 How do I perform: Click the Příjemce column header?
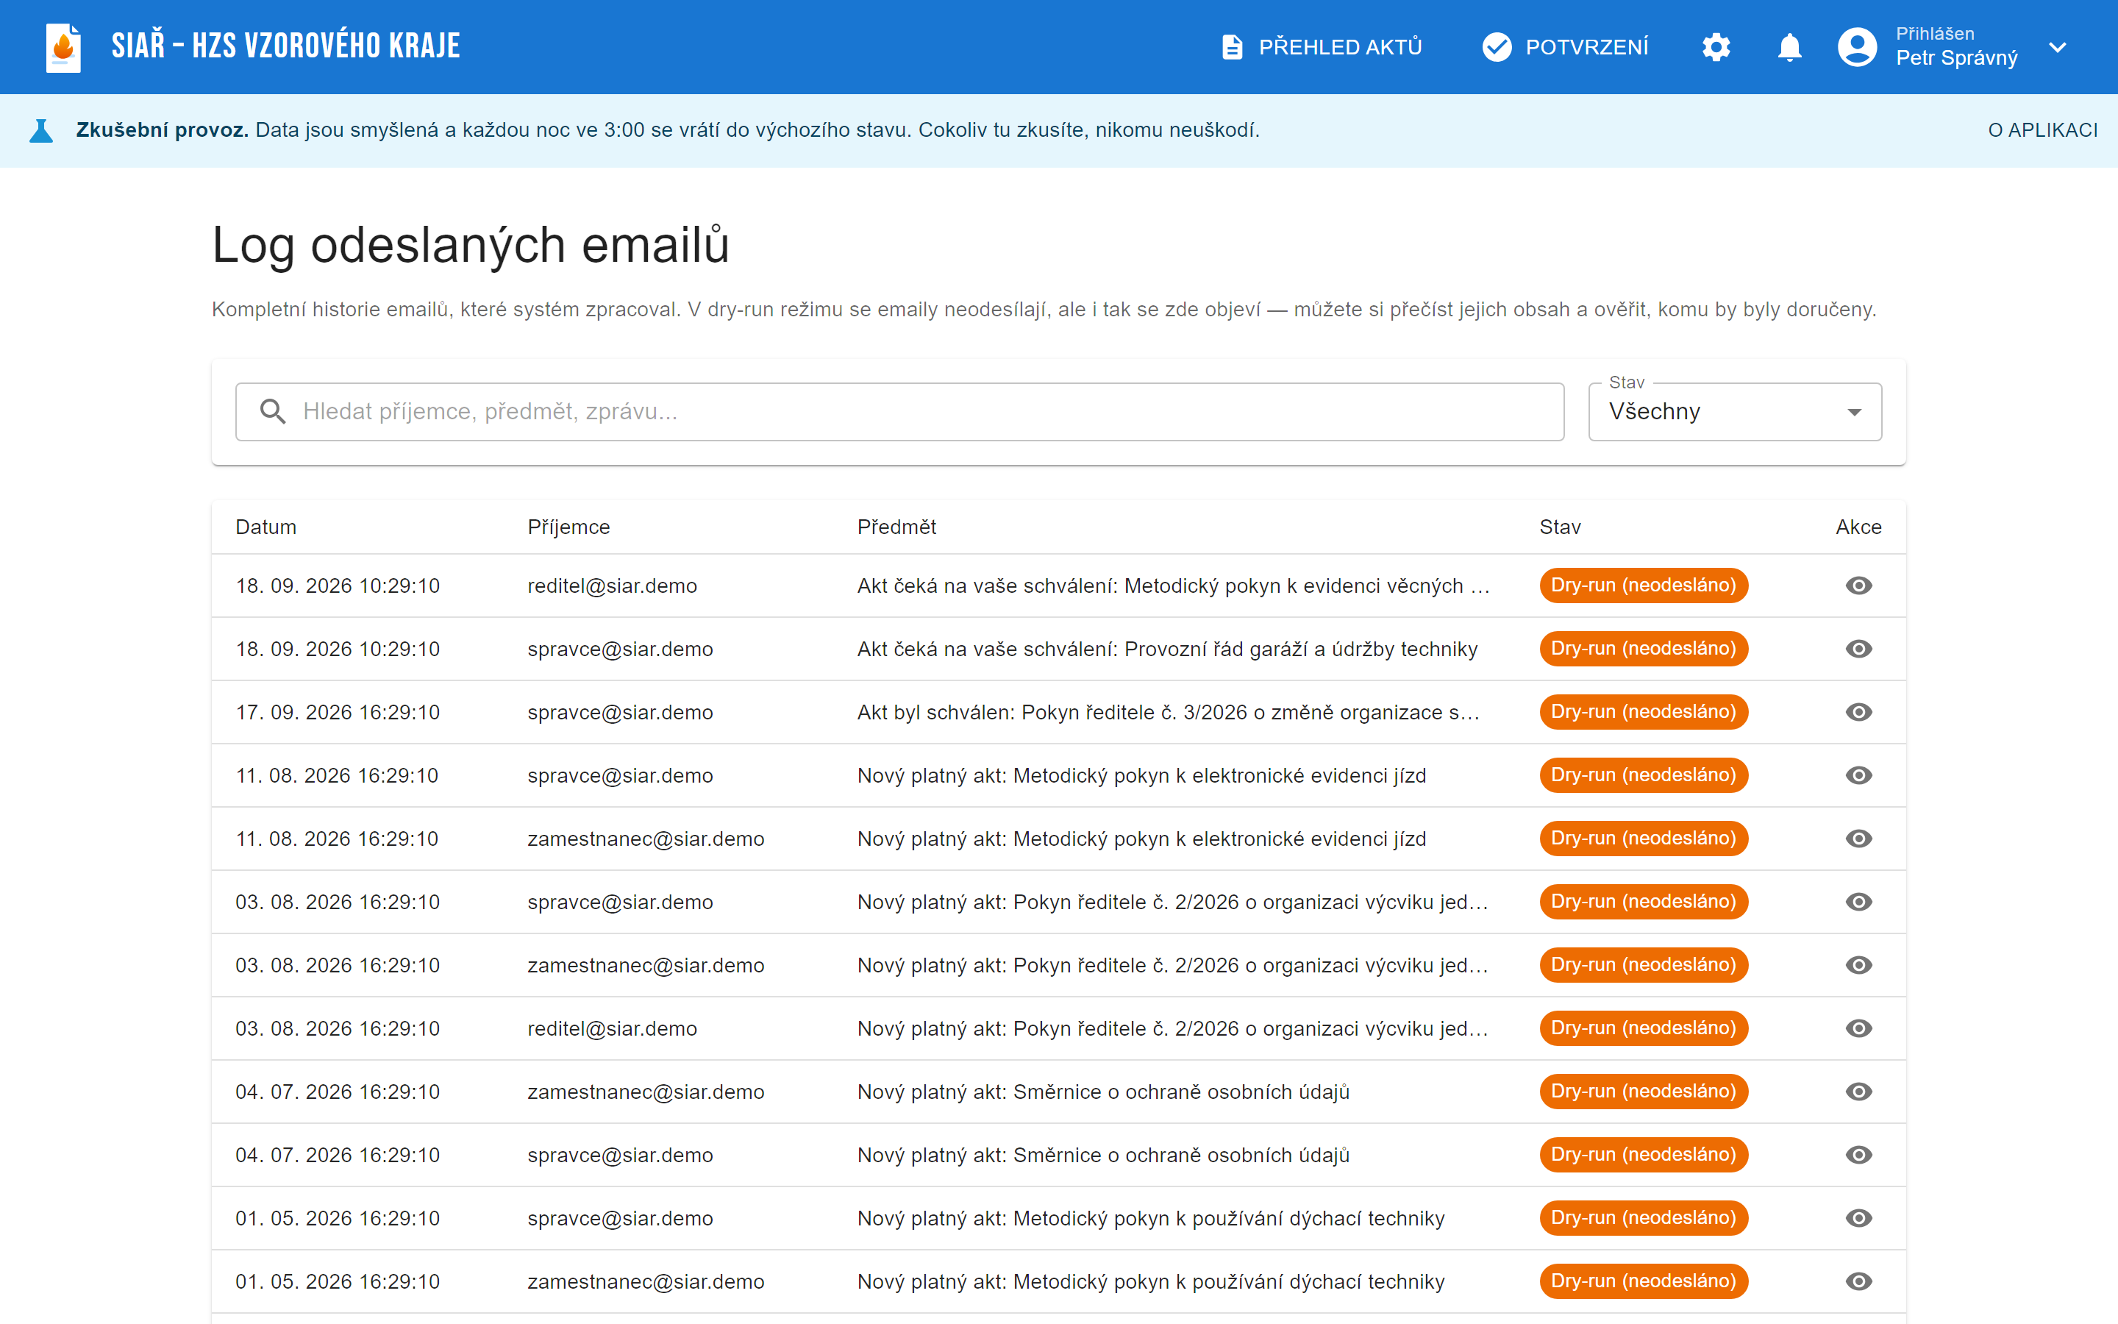pos(569,527)
